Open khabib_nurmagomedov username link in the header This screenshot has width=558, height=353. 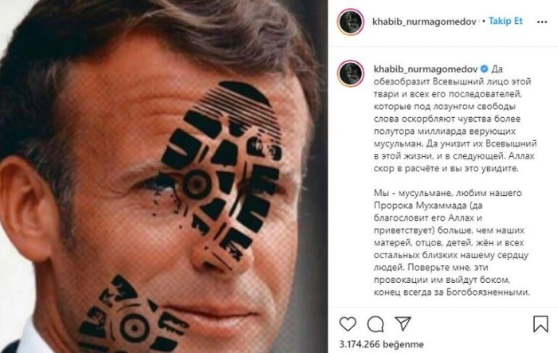point(424,22)
